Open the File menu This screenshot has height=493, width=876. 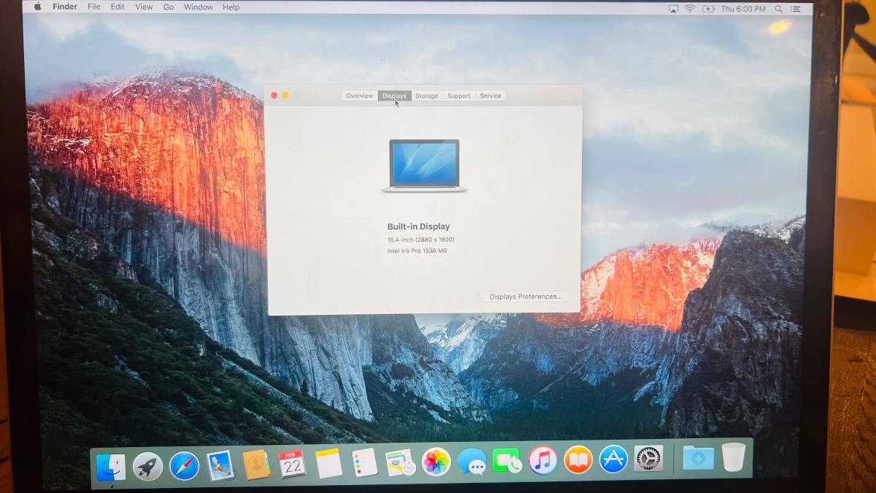[x=94, y=7]
